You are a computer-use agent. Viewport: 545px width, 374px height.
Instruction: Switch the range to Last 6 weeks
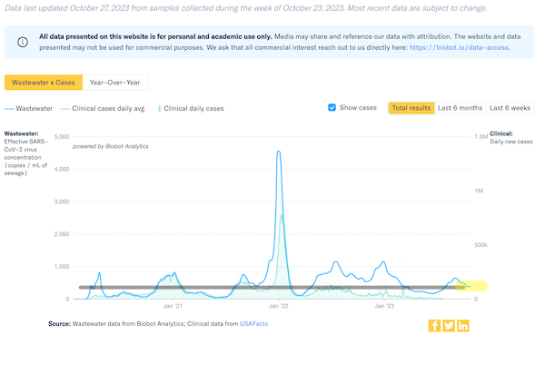(x=510, y=108)
